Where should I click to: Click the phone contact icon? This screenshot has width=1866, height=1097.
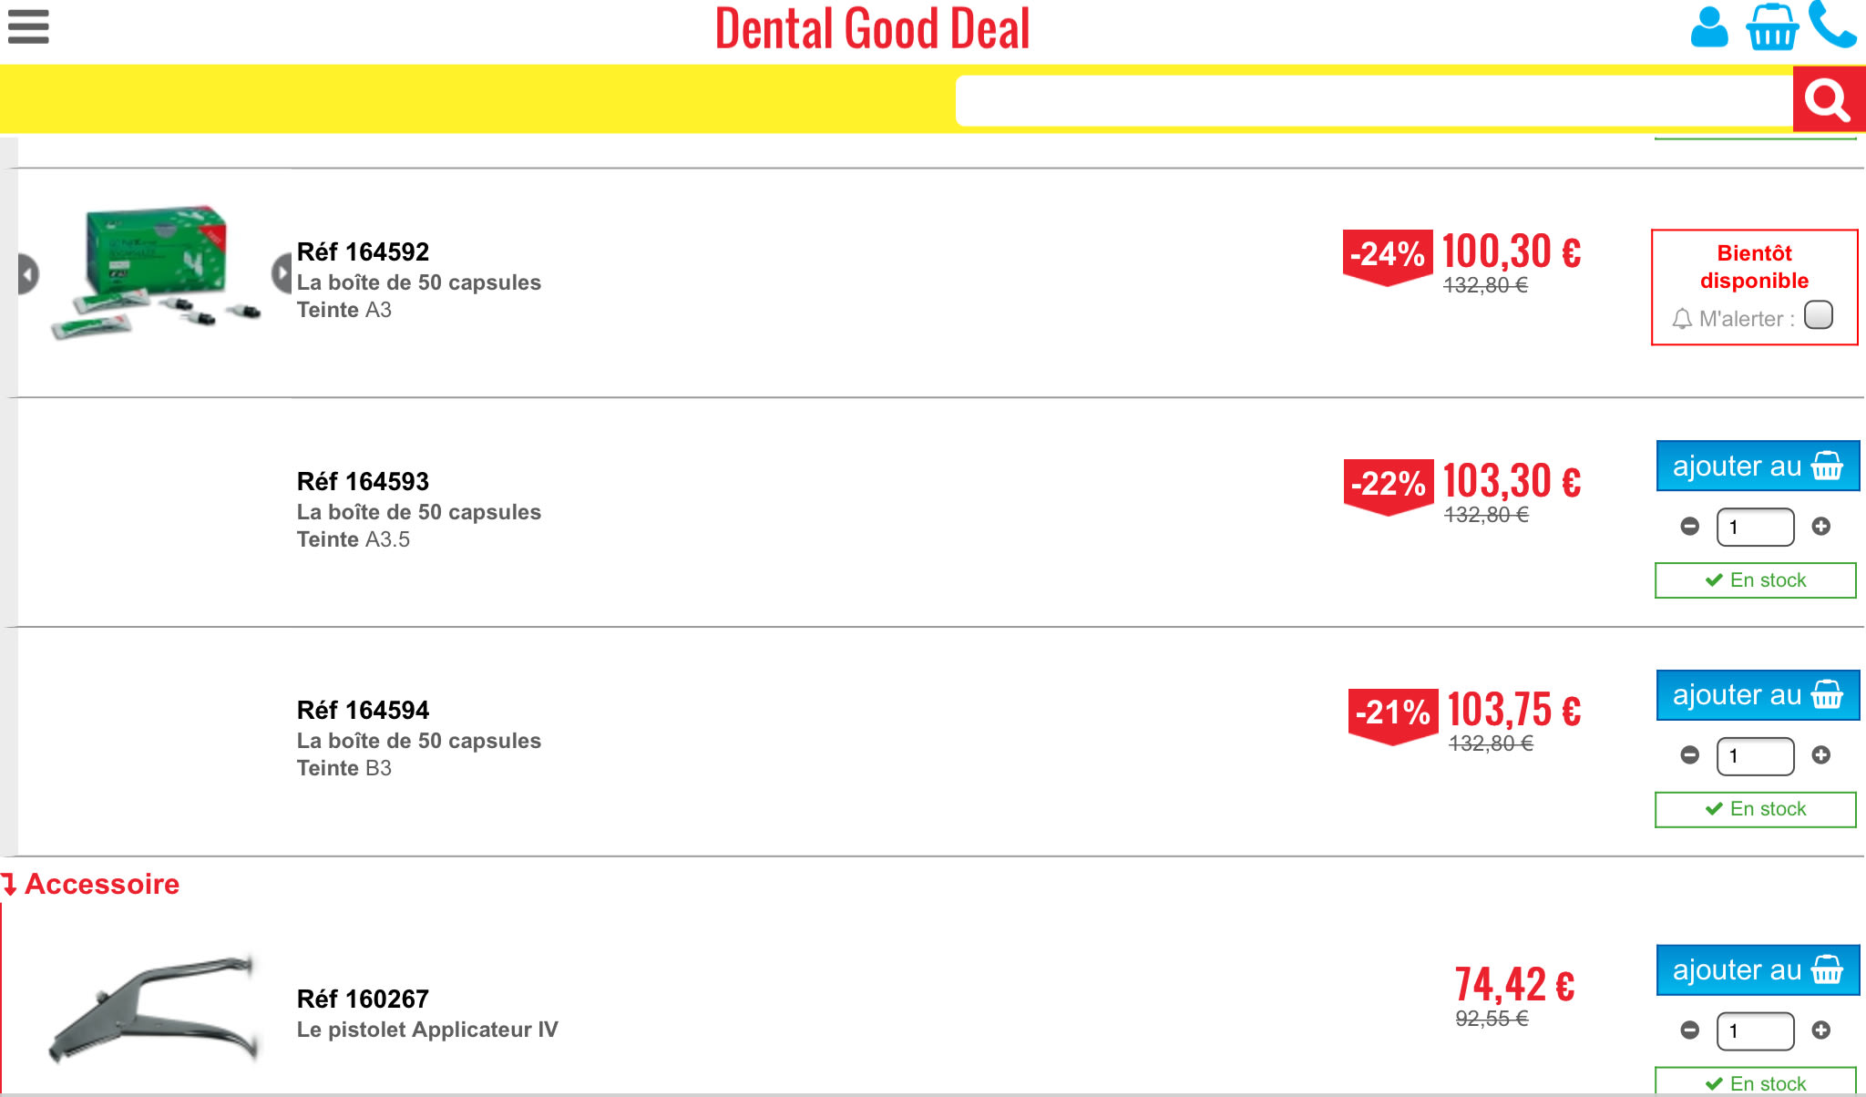1831,26
